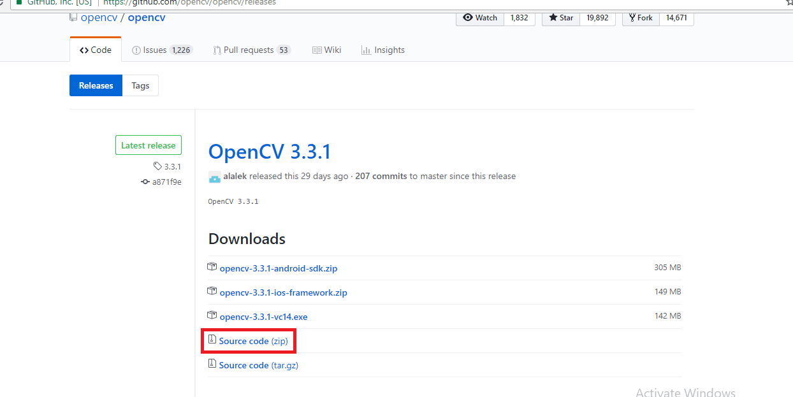Download opencv-3.3.1-android-sdk.zip
This screenshot has height=397, width=793.
[x=279, y=268]
